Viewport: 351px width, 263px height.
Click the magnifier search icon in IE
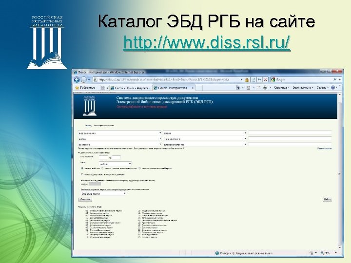335,79
